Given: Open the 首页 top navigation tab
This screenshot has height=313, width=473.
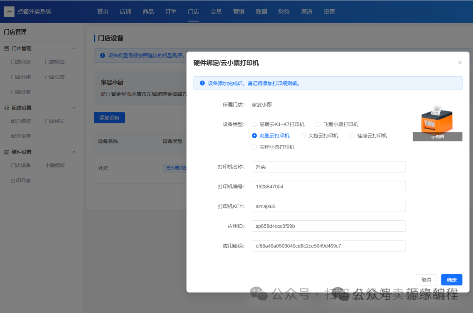Looking at the screenshot, I should 103,11.
